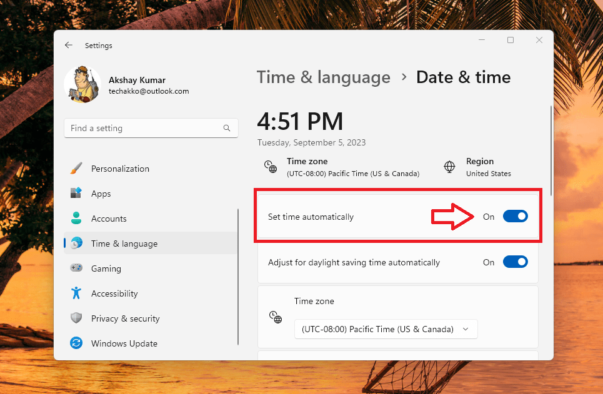Expand the Pacific Time selection list
Screen dimensions: 603x394
pos(386,329)
